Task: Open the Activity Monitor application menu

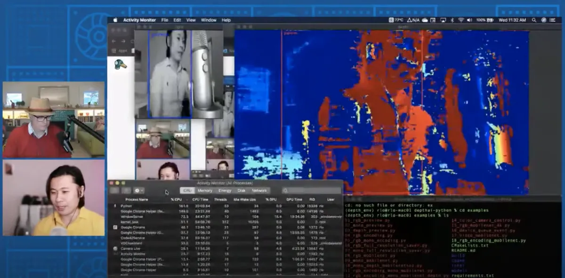Action: point(139,20)
